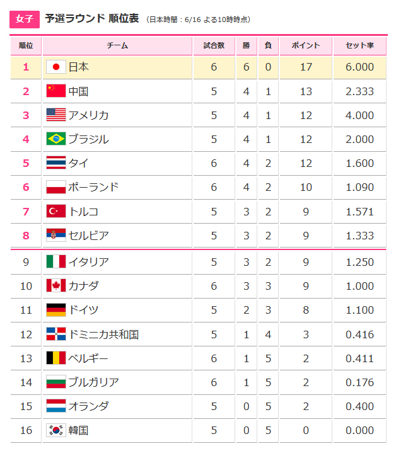Click team name オランダ
Screen dimensions: 396x451
(89, 406)
